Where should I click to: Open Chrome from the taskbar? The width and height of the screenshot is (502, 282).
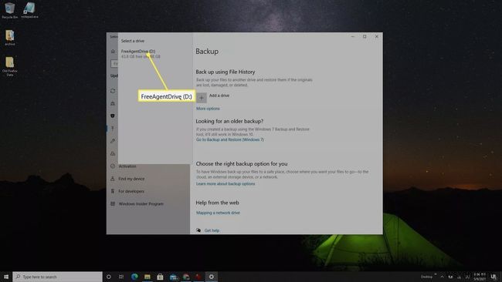click(x=186, y=277)
